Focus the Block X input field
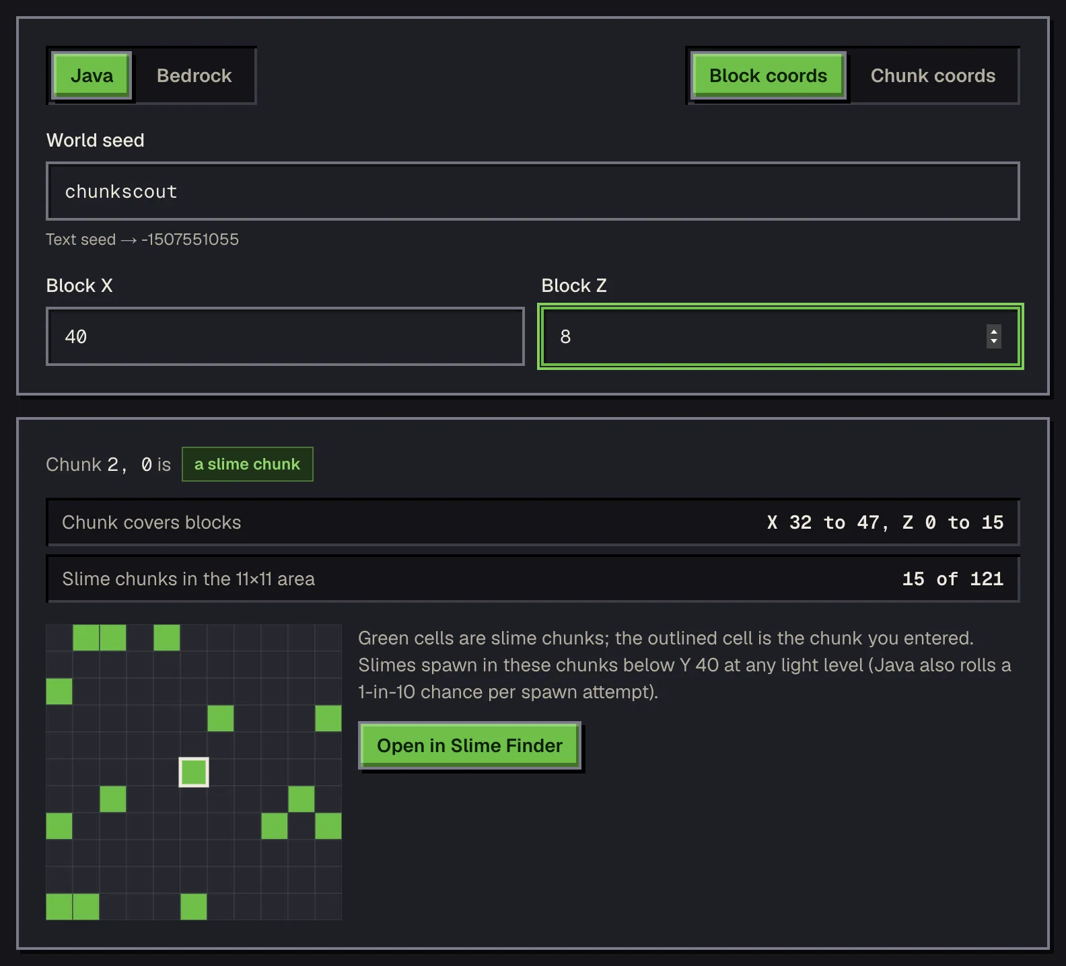Viewport: 1066px width, 966px height. [285, 336]
